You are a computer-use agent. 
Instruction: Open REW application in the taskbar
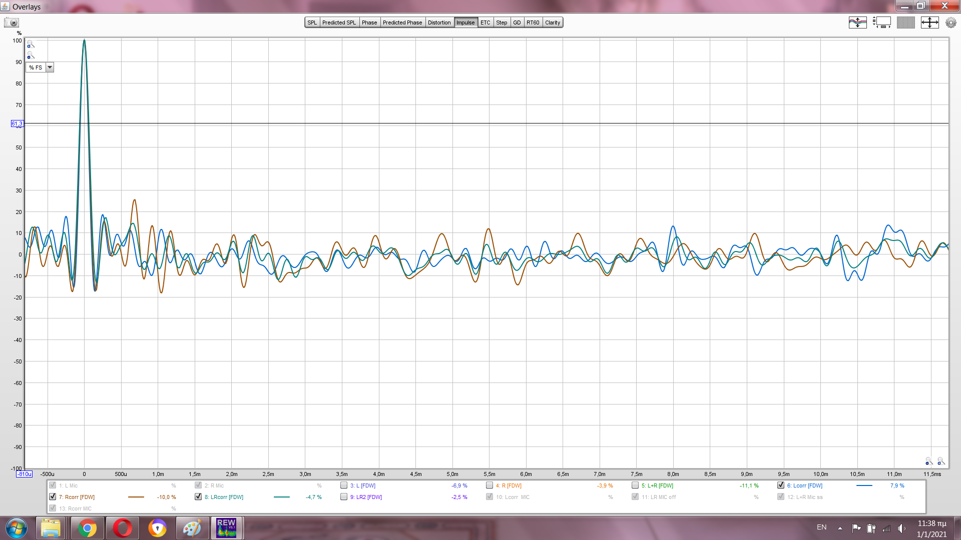[226, 528]
